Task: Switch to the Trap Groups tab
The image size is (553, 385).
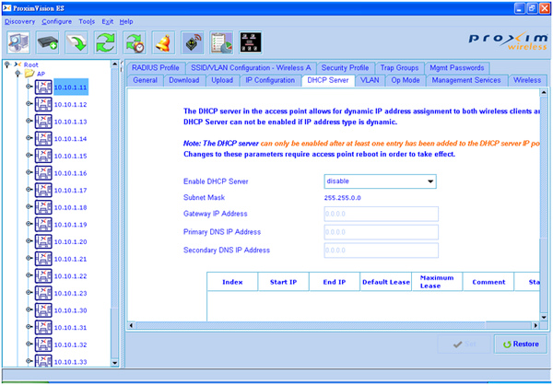Action: [399, 67]
